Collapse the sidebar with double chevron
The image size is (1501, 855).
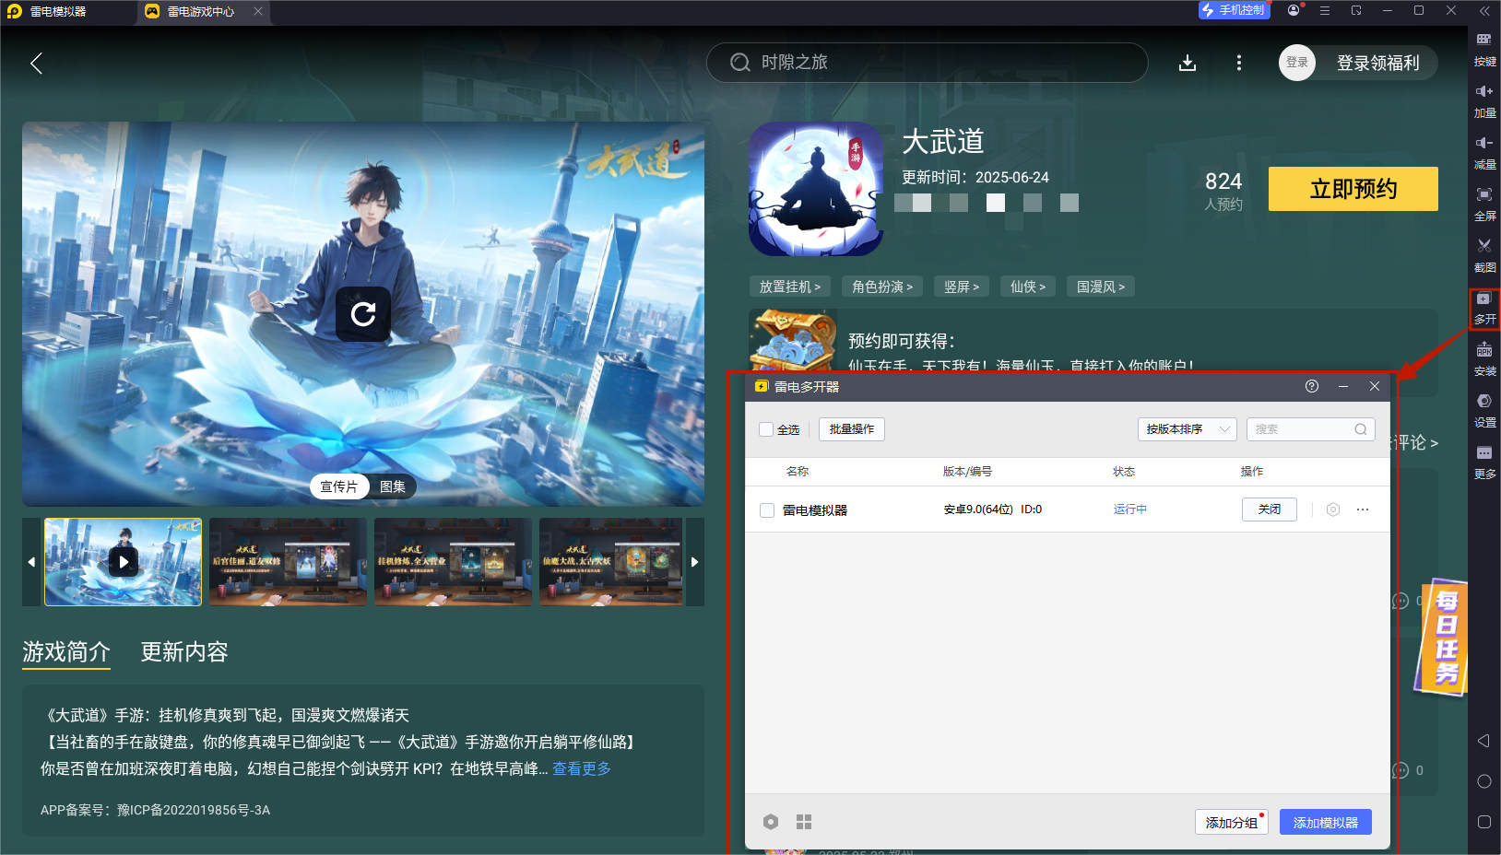(x=1484, y=11)
